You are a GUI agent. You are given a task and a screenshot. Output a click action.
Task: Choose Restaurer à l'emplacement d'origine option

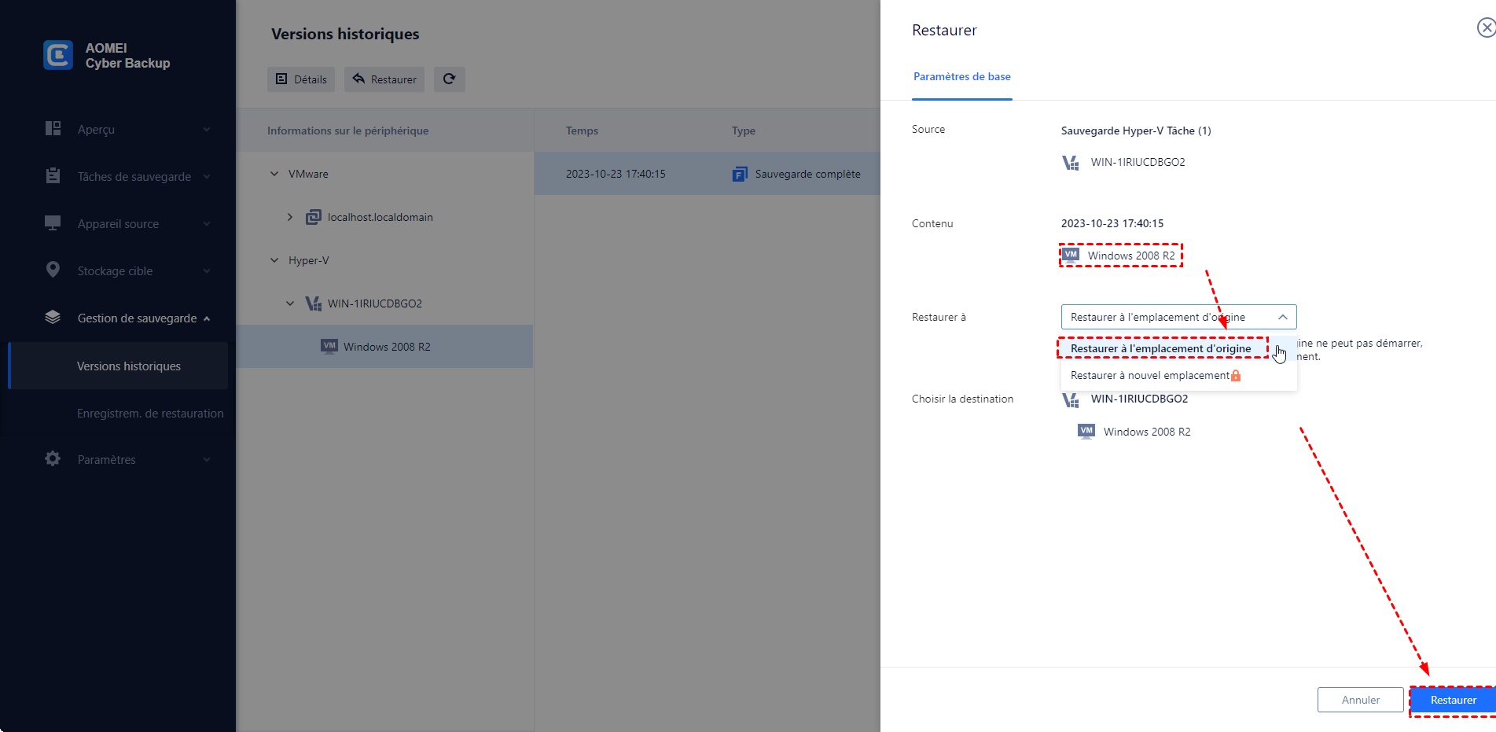(1160, 348)
